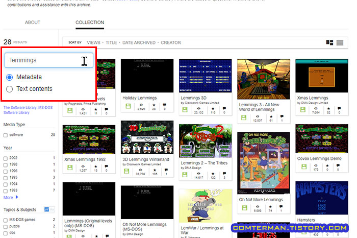Click favorites star on Holiday Lemmings card
Screen dimensions: 357x238
click(154, 105)
